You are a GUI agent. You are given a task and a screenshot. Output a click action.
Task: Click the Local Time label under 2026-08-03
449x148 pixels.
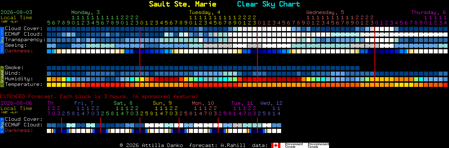(16, 17)
